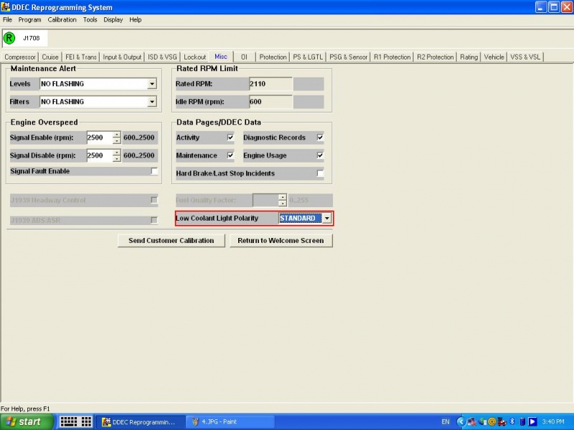Screen dimensions: 574x430
Task: Open the Levels maintenance alert dropdown
Action: (x=151, y=84)
